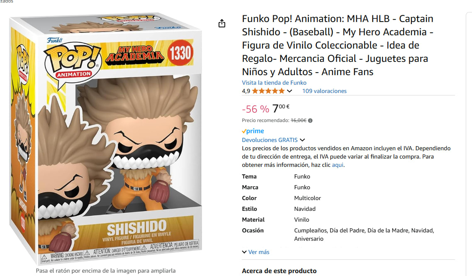Click the product title Funko Pop! Animation heading
This screenshot has height=276, width=472.
(x=338, y=45)
